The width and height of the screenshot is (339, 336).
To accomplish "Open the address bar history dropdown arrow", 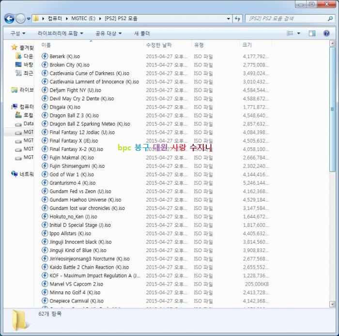I will coord(228,19).
